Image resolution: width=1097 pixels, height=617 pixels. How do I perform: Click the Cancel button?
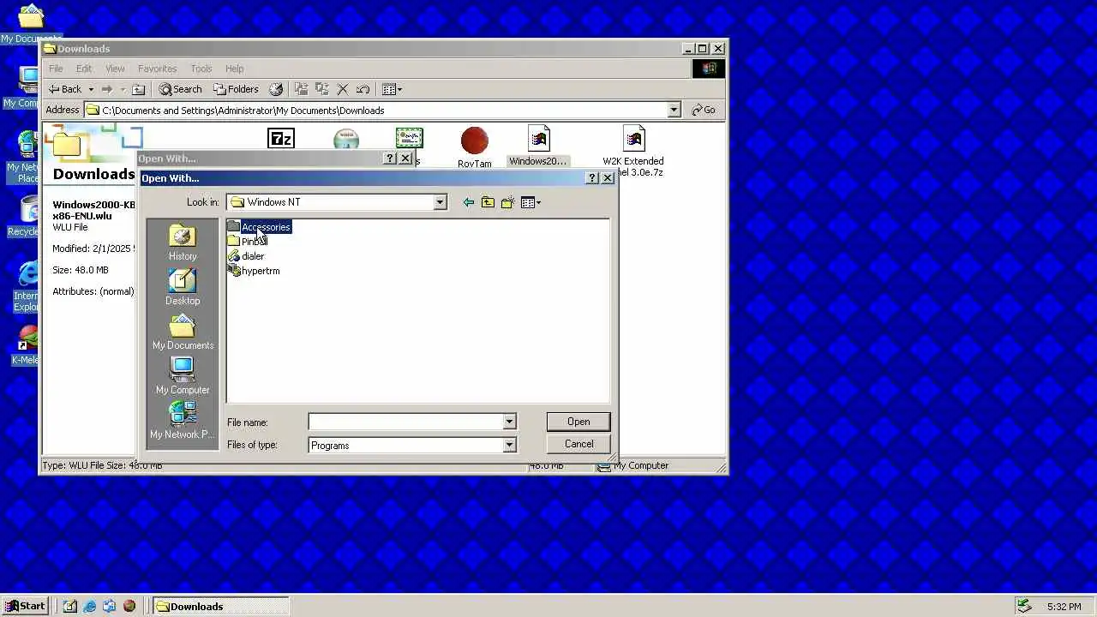pyautogui.click(x=578, y=444)
